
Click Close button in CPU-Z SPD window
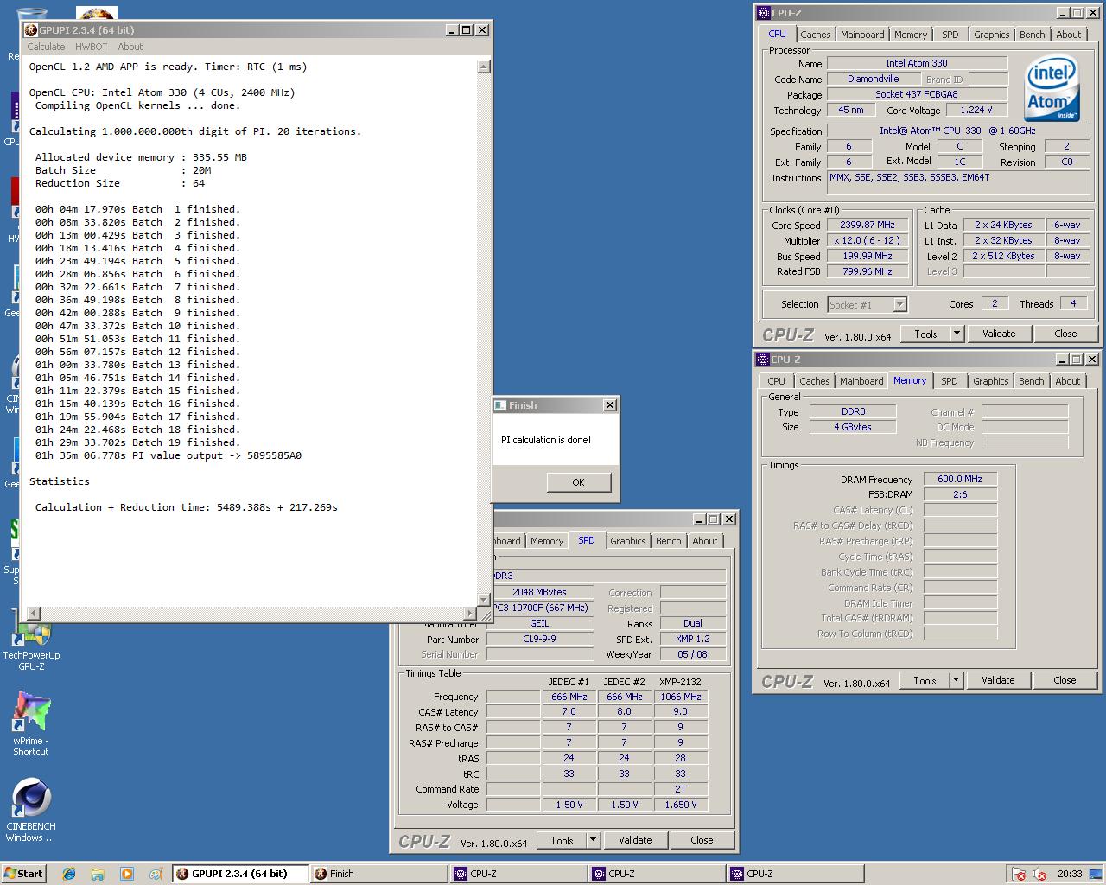click(x=702, y=840)
